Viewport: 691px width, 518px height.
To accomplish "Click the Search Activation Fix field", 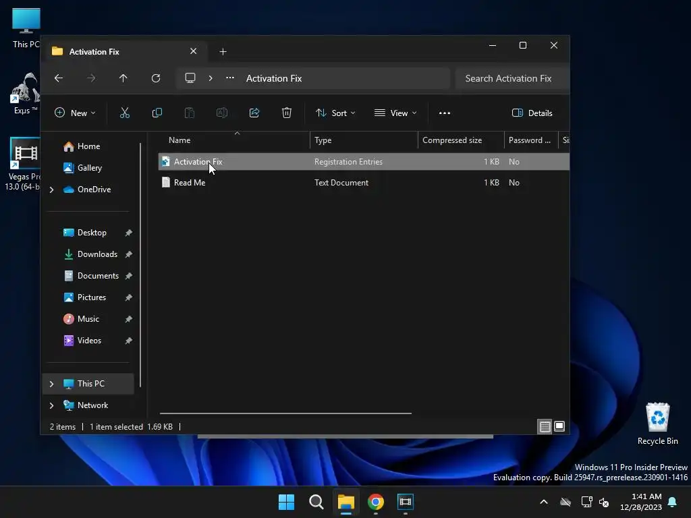I will pos(512,78).
